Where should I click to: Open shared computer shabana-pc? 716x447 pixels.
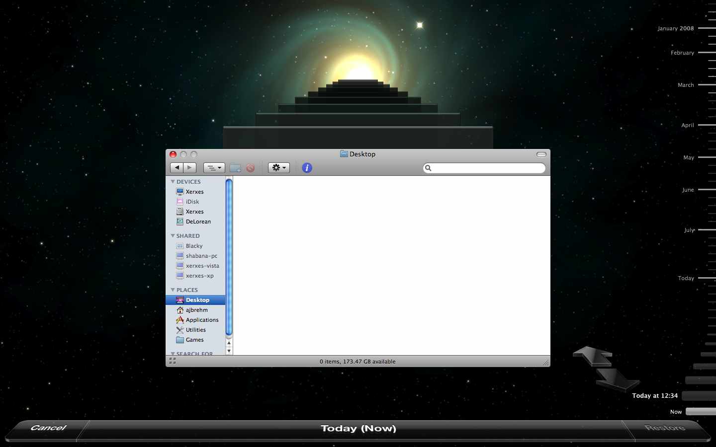201,256
